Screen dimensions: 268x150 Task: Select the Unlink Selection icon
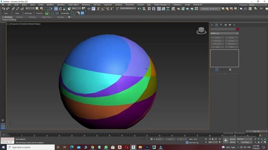18,9
